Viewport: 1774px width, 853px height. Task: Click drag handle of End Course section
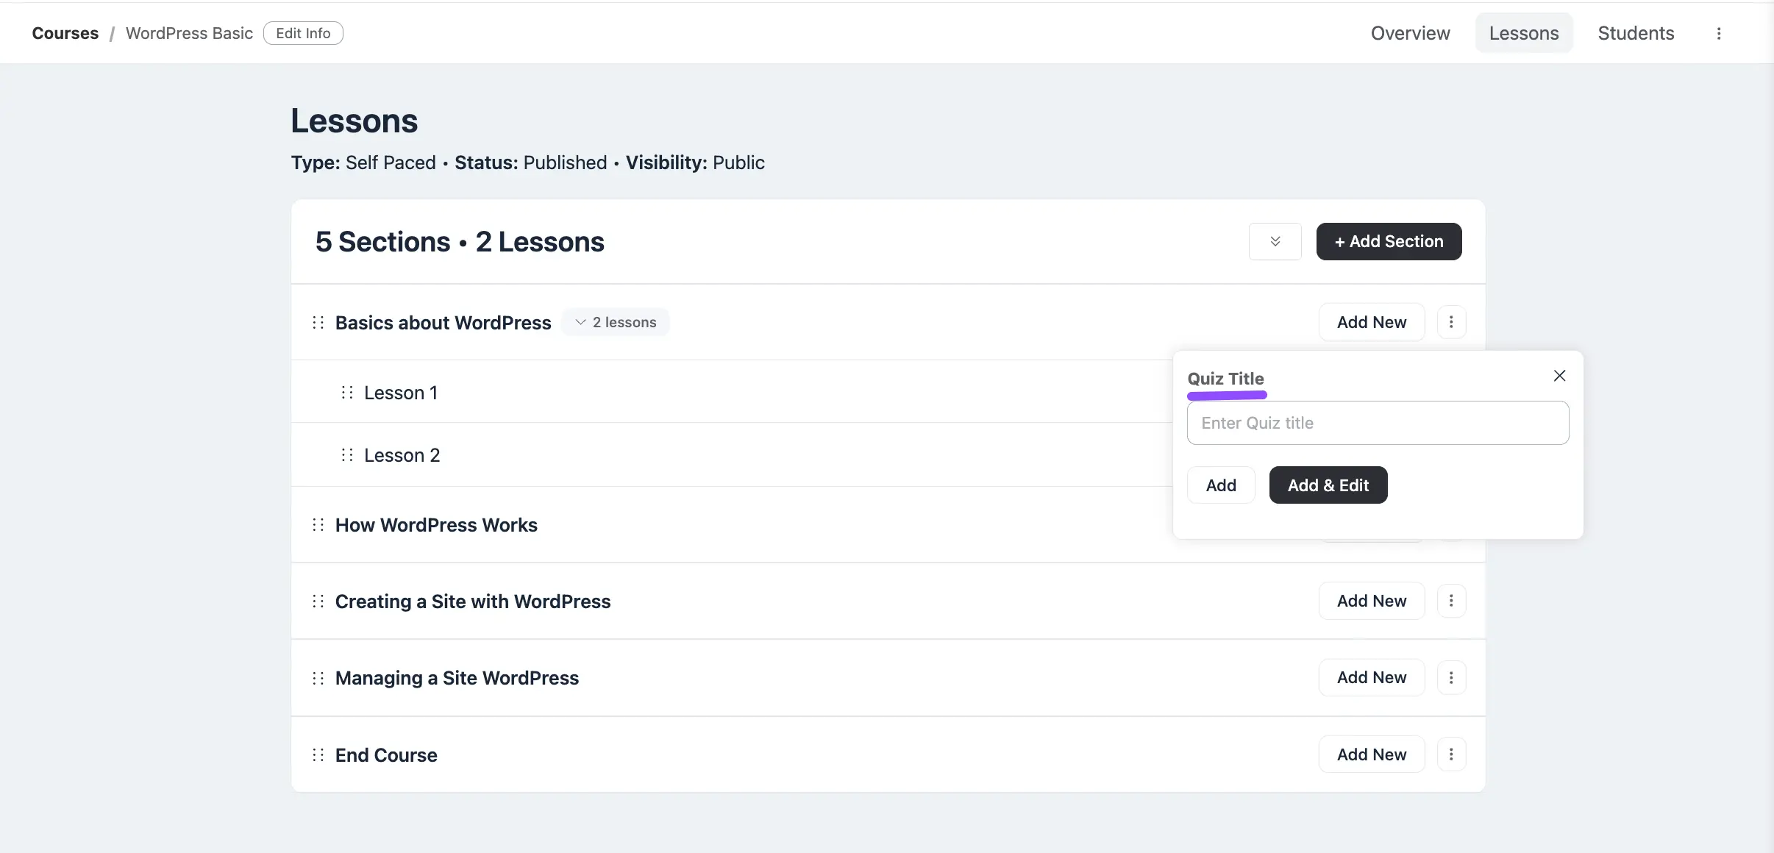pyautogui.click(x=318, y=754)
